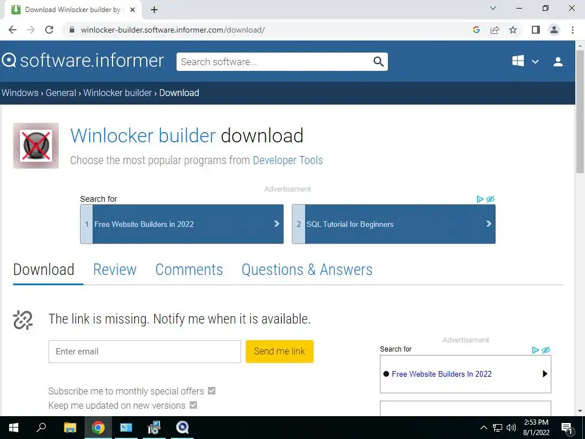
Task: Click the AdChoices icon in sidebar ad
Action: tap(535, 350)
